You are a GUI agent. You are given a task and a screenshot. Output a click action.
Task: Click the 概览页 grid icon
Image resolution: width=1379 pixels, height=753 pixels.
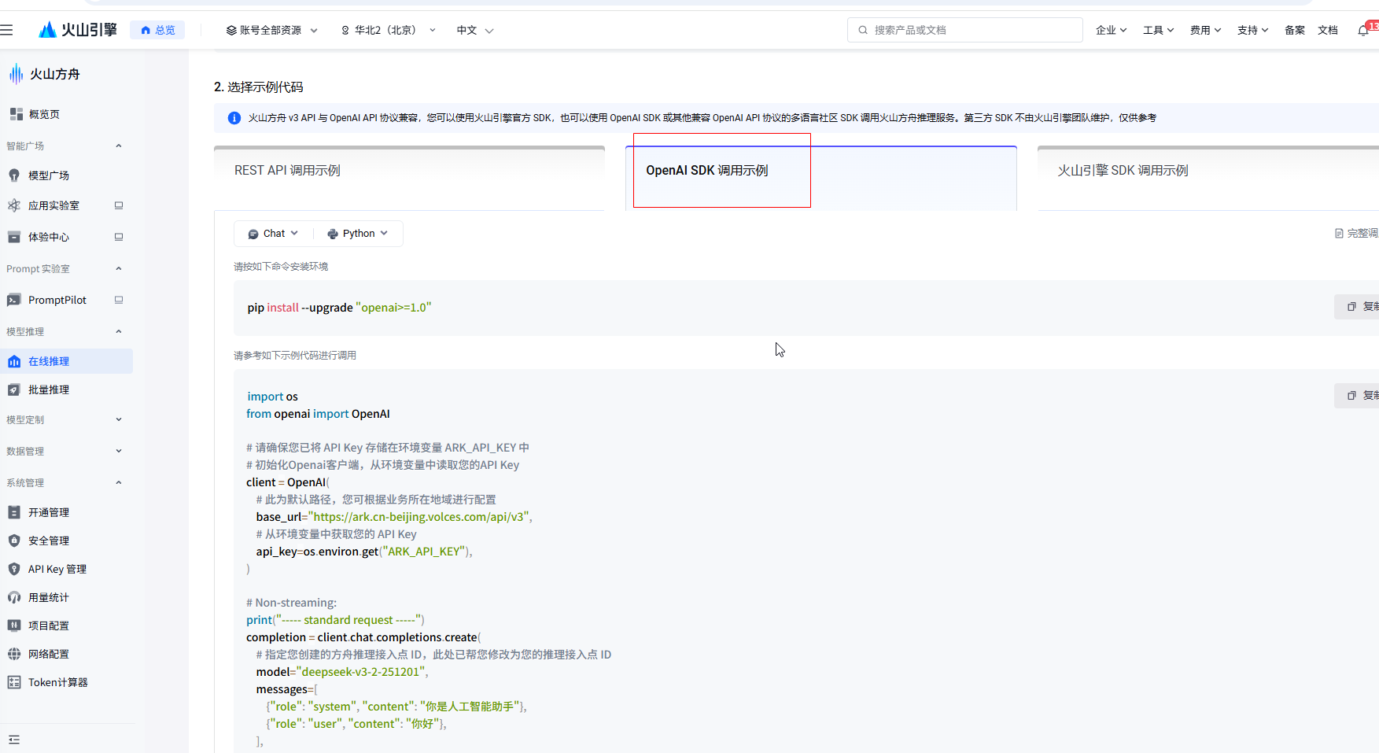pos(16,114)
